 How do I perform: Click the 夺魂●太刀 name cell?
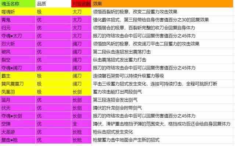click(18, 36)
